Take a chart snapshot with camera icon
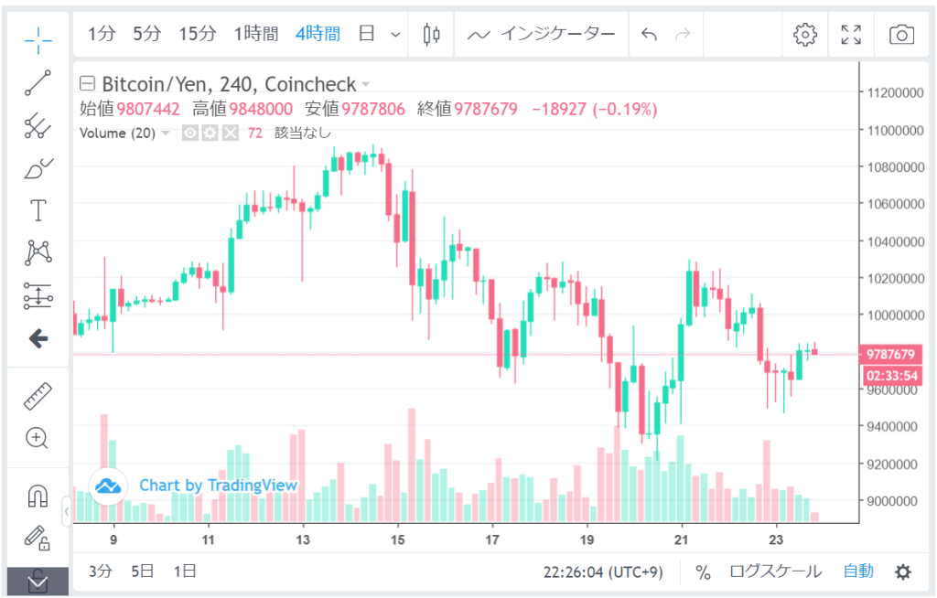 click(x=901, y=35)
